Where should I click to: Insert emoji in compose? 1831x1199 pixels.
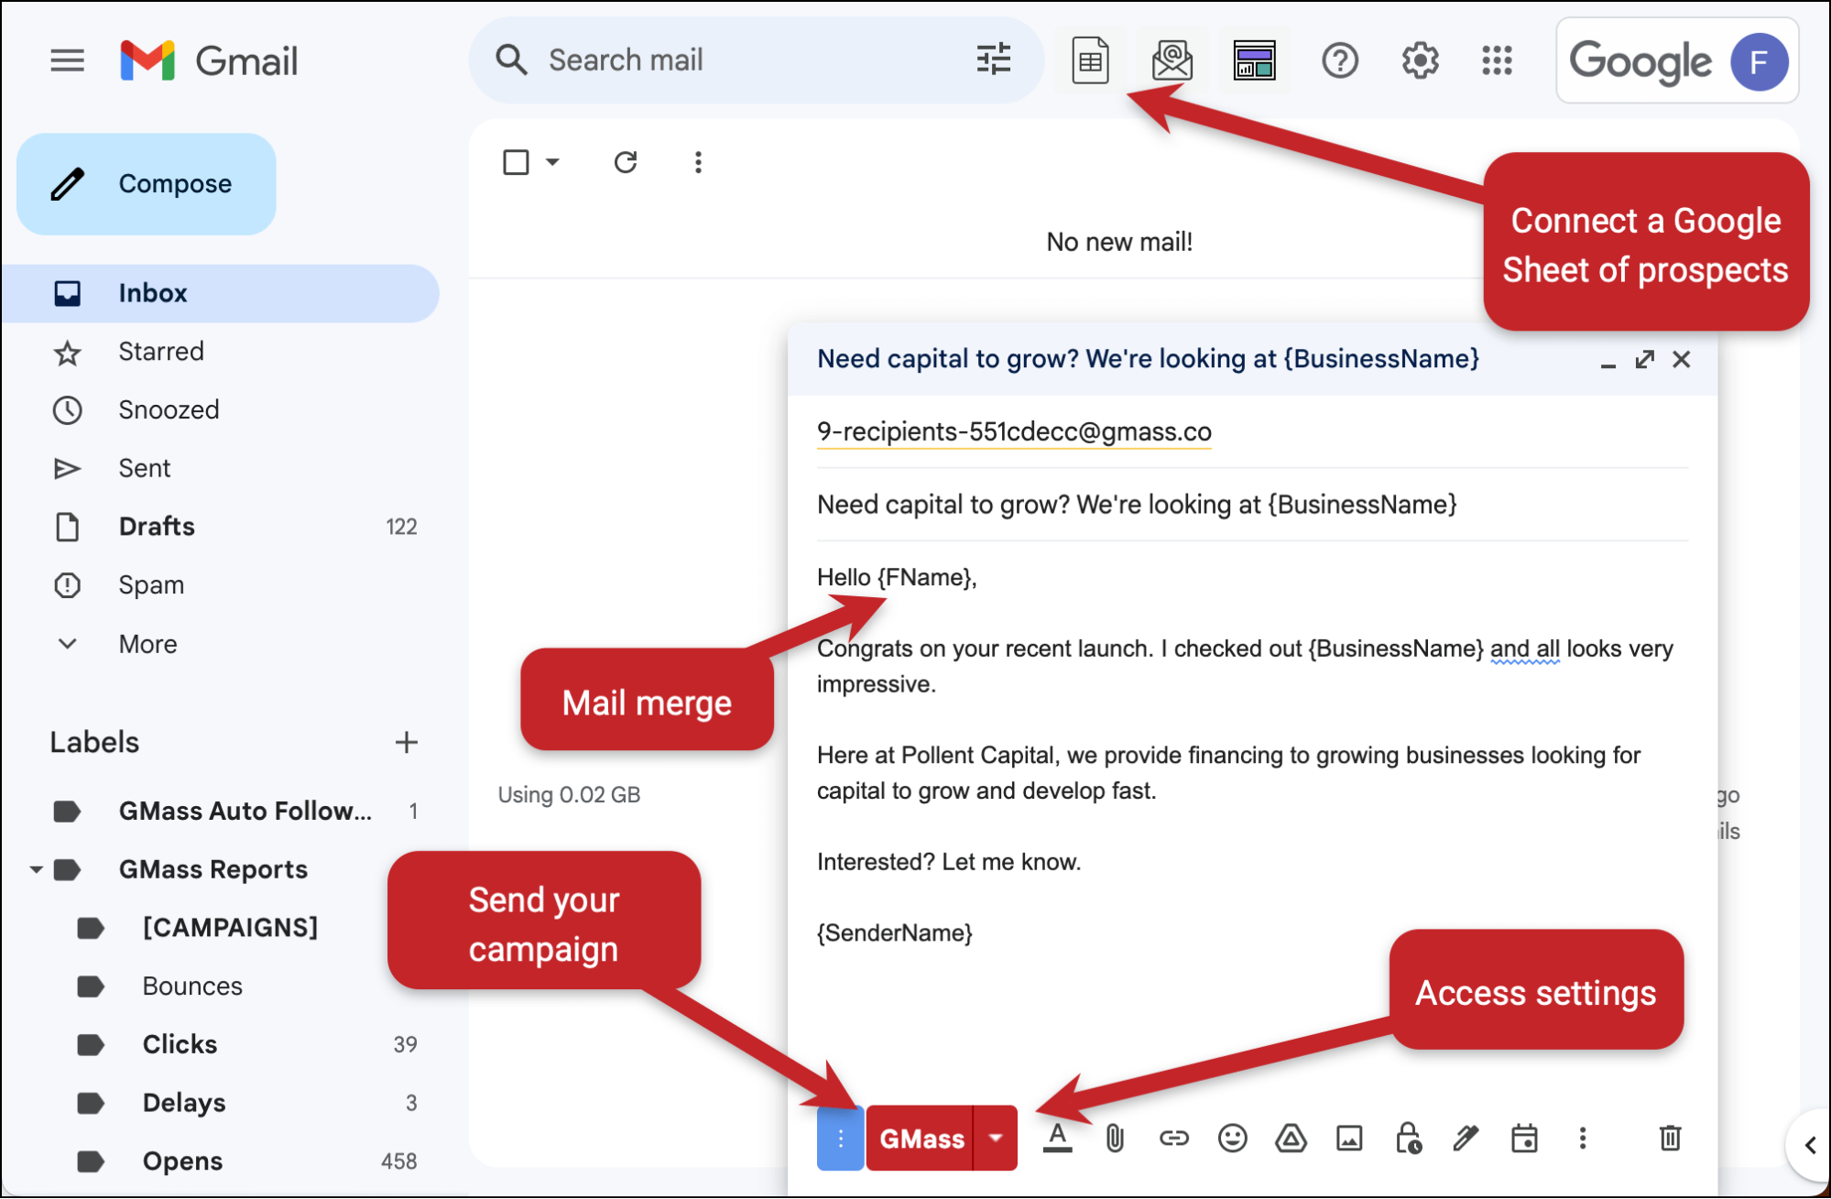point(1232,1138)
